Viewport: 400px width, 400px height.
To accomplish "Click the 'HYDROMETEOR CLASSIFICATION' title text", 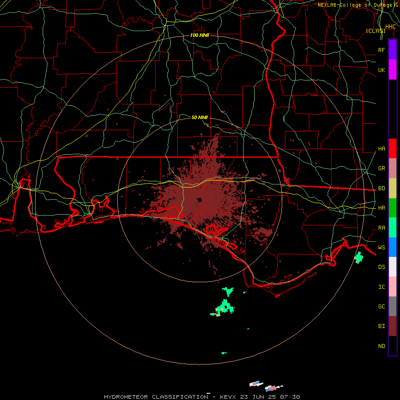I will (x=156, y=397).
